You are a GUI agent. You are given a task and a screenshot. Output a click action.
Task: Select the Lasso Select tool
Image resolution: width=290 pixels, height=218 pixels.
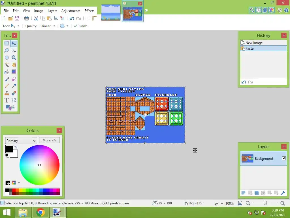coord(7,51)
